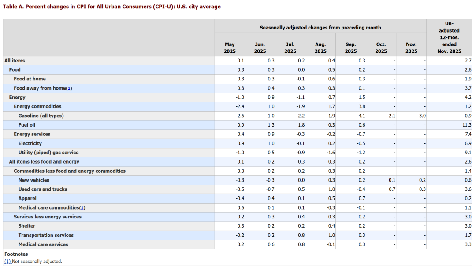Click the May 2025 column header
The image size is (476, 269).
point(230,48)
